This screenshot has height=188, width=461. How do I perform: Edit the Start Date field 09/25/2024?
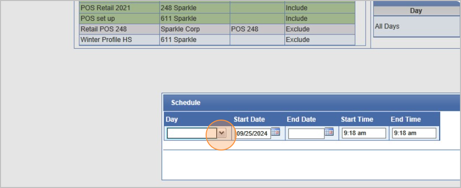(x=253, y=133)
